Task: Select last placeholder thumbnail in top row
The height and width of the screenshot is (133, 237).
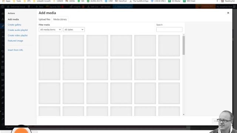Action: pos(169,46)
